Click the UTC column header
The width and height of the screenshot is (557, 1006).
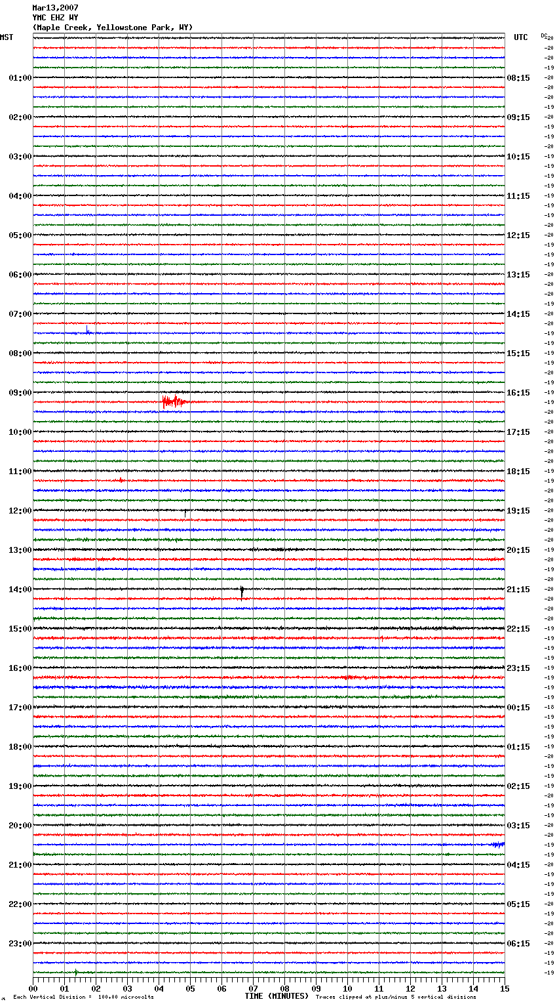(x=520, y=37)
